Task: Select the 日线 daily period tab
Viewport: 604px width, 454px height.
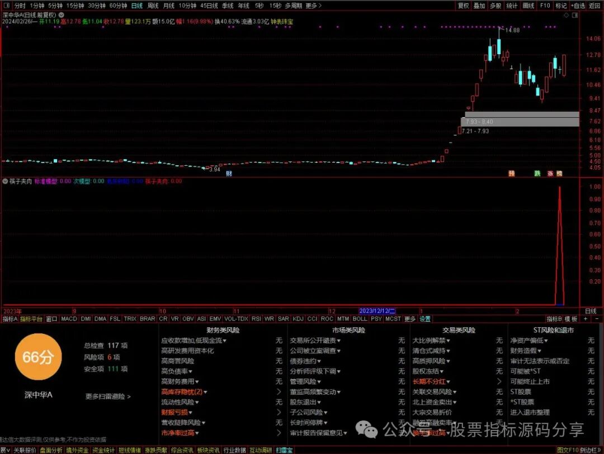Action: 137,6
